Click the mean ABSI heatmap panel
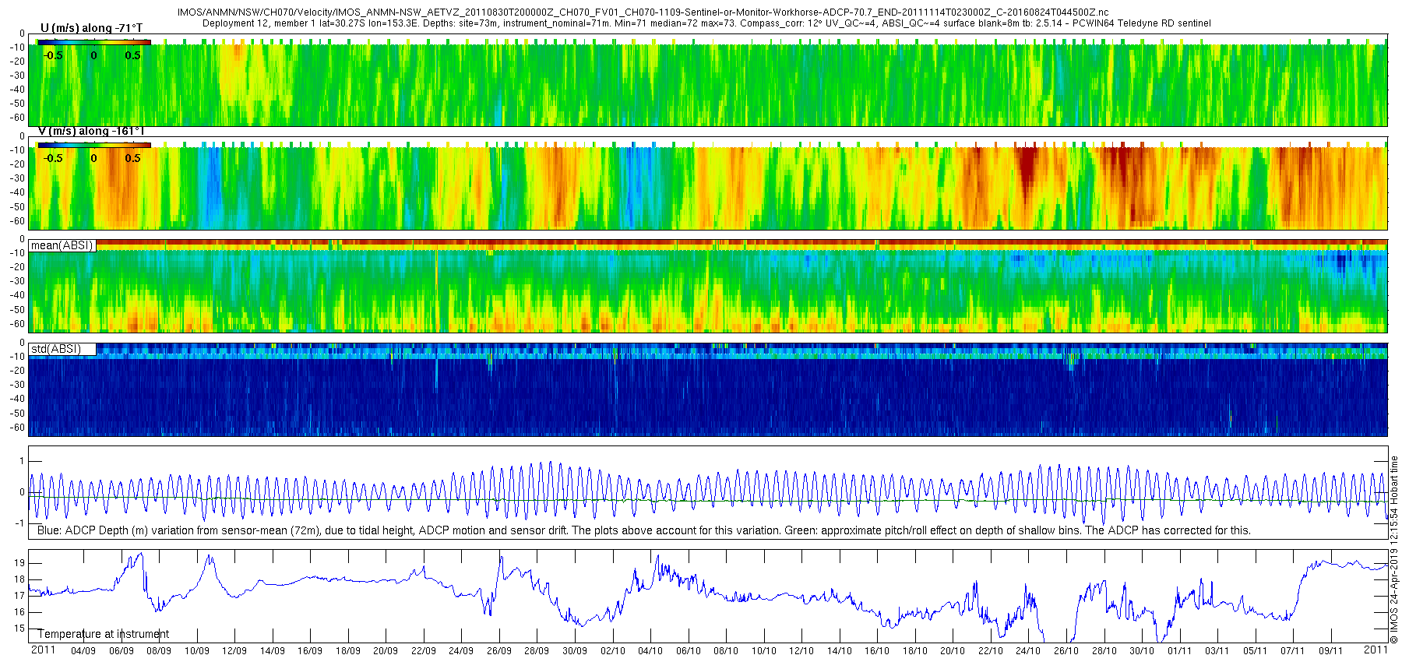The width and height of the screenshot is (1402, 662). (708, 286)
